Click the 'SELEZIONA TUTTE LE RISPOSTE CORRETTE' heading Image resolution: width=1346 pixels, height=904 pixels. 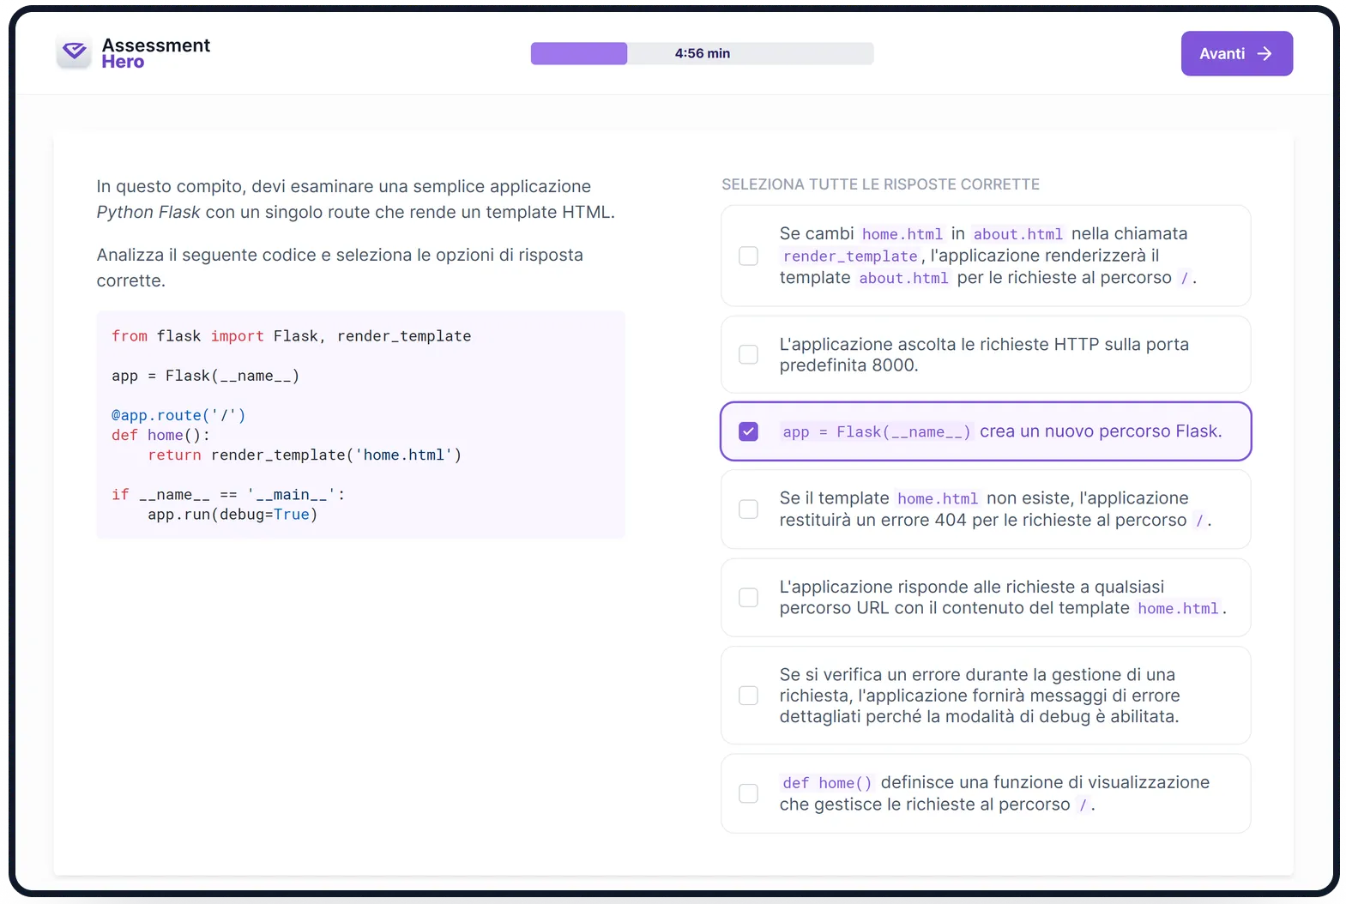click(x=880, y=184)
